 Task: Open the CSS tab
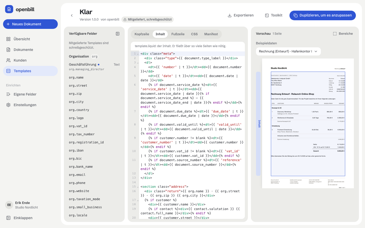[x=194, y=34]
